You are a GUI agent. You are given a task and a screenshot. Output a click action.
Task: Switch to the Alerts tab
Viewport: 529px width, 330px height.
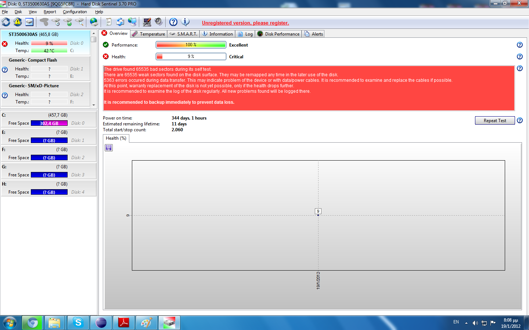[x=313, y=34]
